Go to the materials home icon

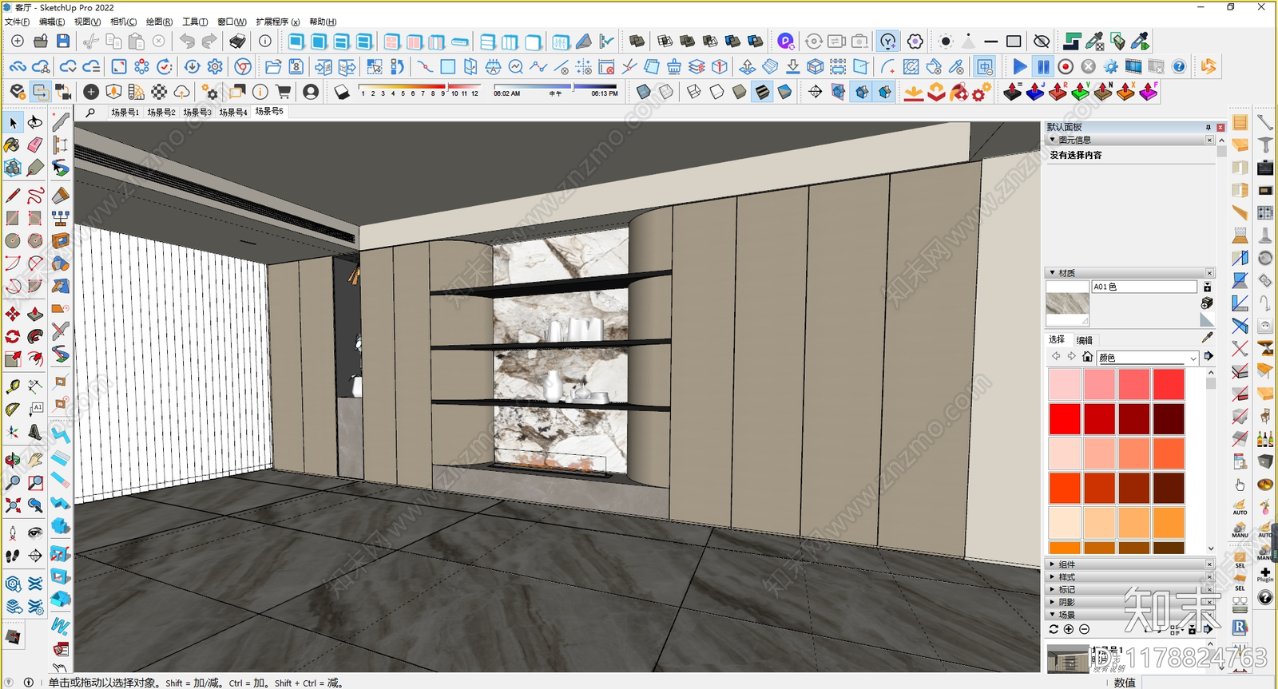(x=1087, y=357)
